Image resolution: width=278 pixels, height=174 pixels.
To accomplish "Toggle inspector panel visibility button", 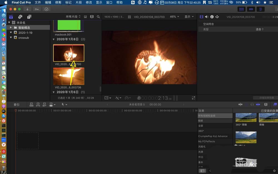I will pos(260,9).
